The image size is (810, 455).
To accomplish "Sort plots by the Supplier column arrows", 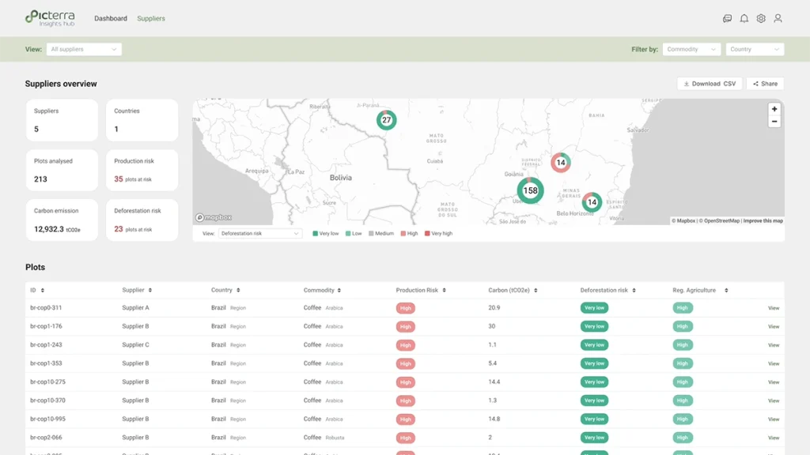I will [x=150, y=291].
